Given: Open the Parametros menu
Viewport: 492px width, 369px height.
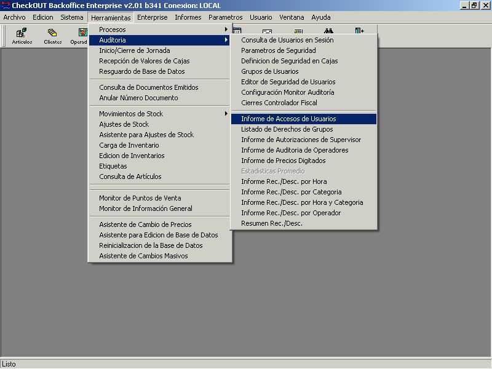Looking at the screenshot, I should click(x=225, y=17).
